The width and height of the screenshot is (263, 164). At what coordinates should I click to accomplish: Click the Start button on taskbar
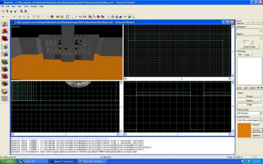click(x=9, y=161)
